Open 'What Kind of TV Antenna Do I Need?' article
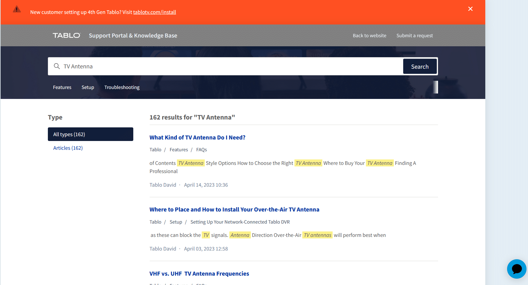 coord(197,137)
